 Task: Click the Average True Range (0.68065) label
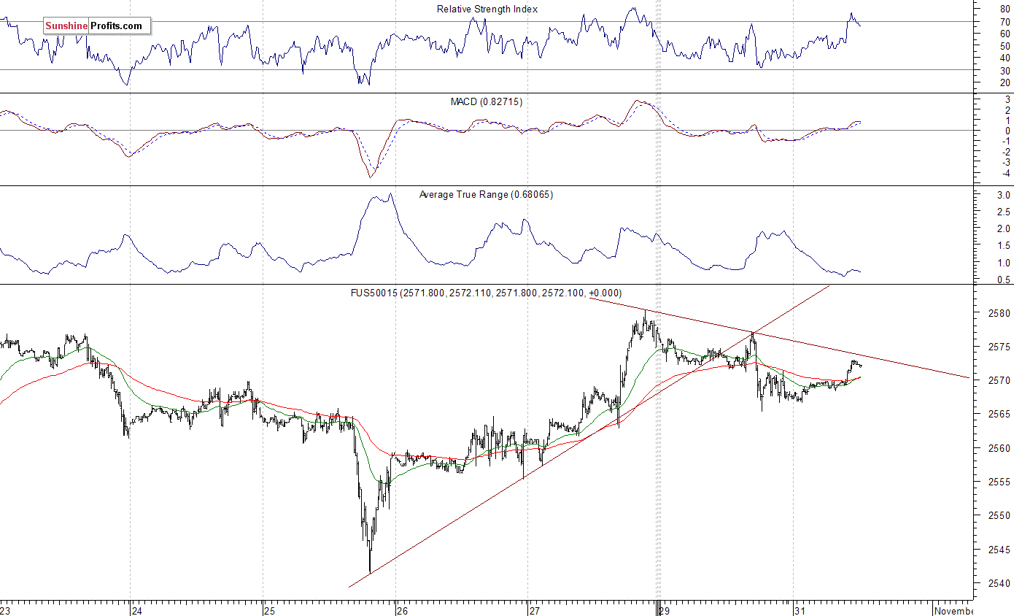[486, 194]
